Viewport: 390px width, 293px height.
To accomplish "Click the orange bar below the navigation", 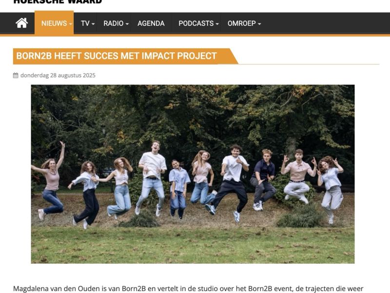I will pyautogui.click(x=195, y=35).
